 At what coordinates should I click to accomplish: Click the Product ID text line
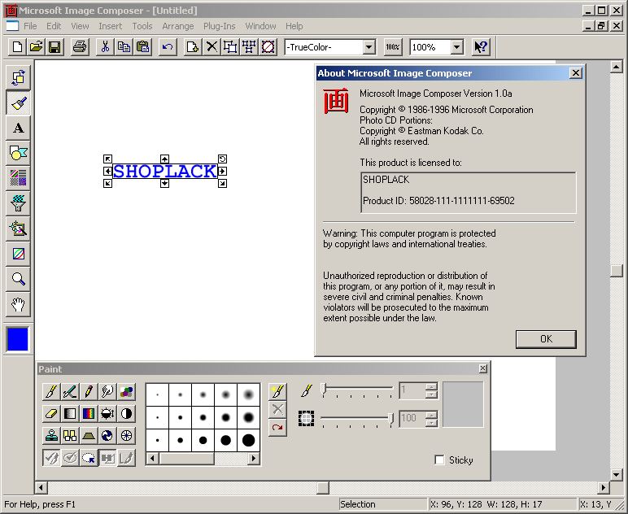tap(438, 201)
